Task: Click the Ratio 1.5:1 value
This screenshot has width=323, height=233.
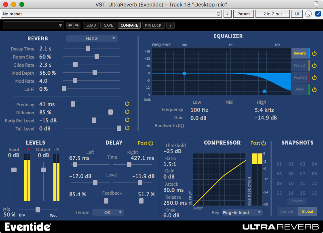Action: [x=170, y=164]
